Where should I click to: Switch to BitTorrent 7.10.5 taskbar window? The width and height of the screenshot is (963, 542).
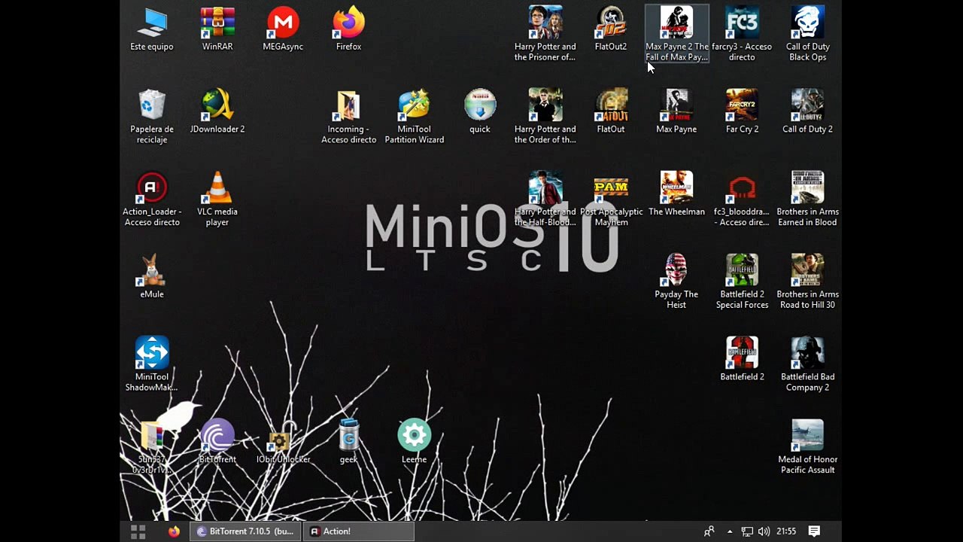point(245,531)
